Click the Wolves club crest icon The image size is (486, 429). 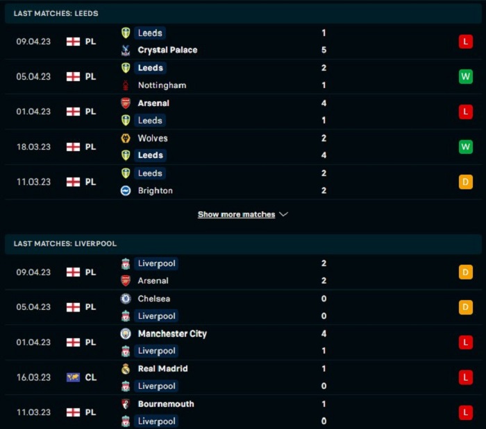coord(126,138)
